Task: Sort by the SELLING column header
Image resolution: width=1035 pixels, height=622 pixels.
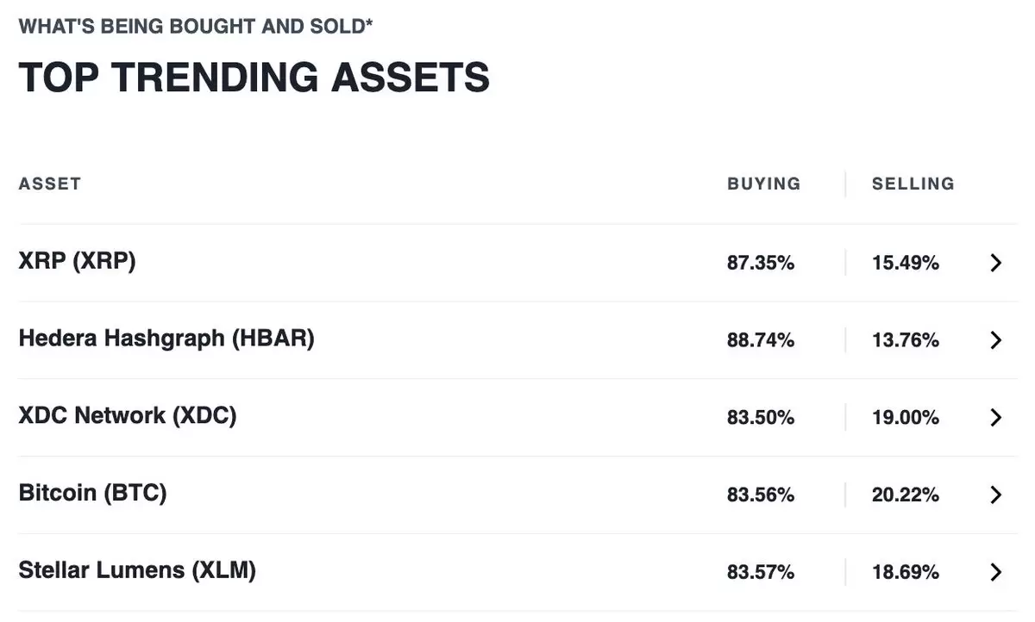Action: (913, 183)
